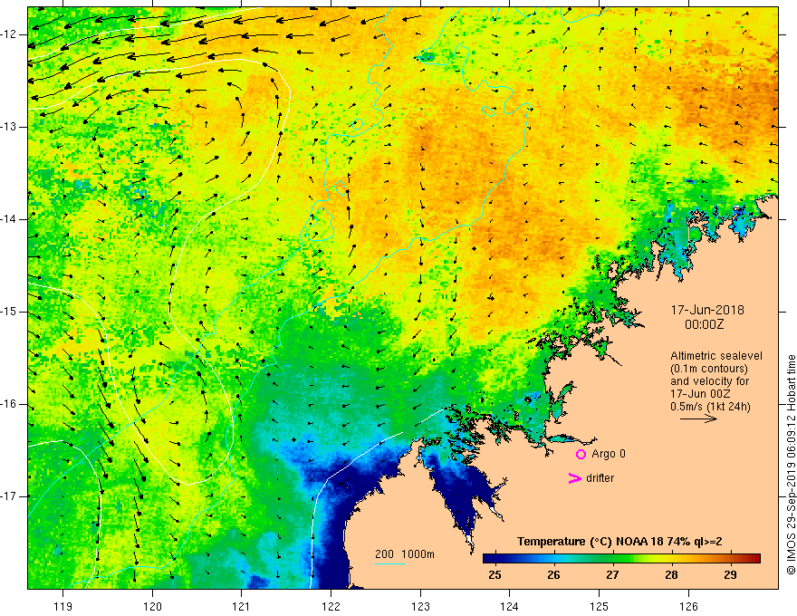The height and width of the screenshot is (616, 797).
Task: Click the 'Altimetric sealevel' text line
Action: (716, 356)
